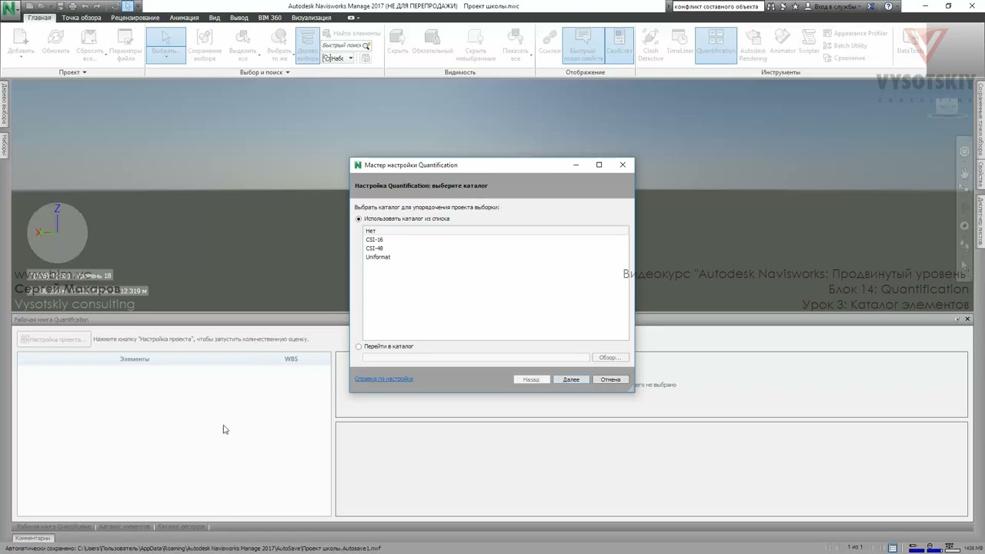Viewport: 985px width, 554px height.
Task: Switch to the Визуализация tab
Action: click(x=312, y=18)
